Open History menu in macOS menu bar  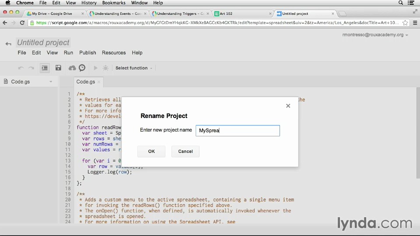pos(89,3)
